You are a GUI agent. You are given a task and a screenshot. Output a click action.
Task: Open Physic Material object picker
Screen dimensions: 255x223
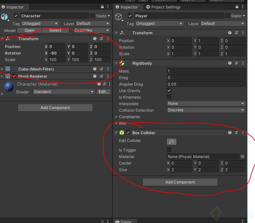click(243, 156)
